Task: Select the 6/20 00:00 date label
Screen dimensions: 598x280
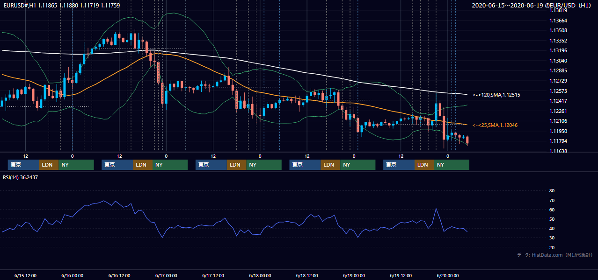Action: pyautogui.click(x=448, y=275)
